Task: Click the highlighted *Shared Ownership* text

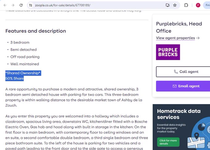Action: (x=23, y=73)
